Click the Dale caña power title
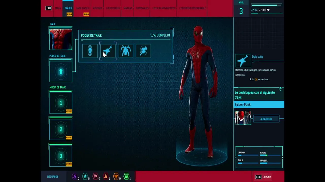This screenshot has width=325, height=182. 257,57
